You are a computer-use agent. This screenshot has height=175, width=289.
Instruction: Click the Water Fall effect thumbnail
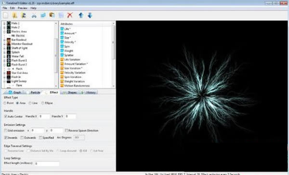tap(9, 56)
